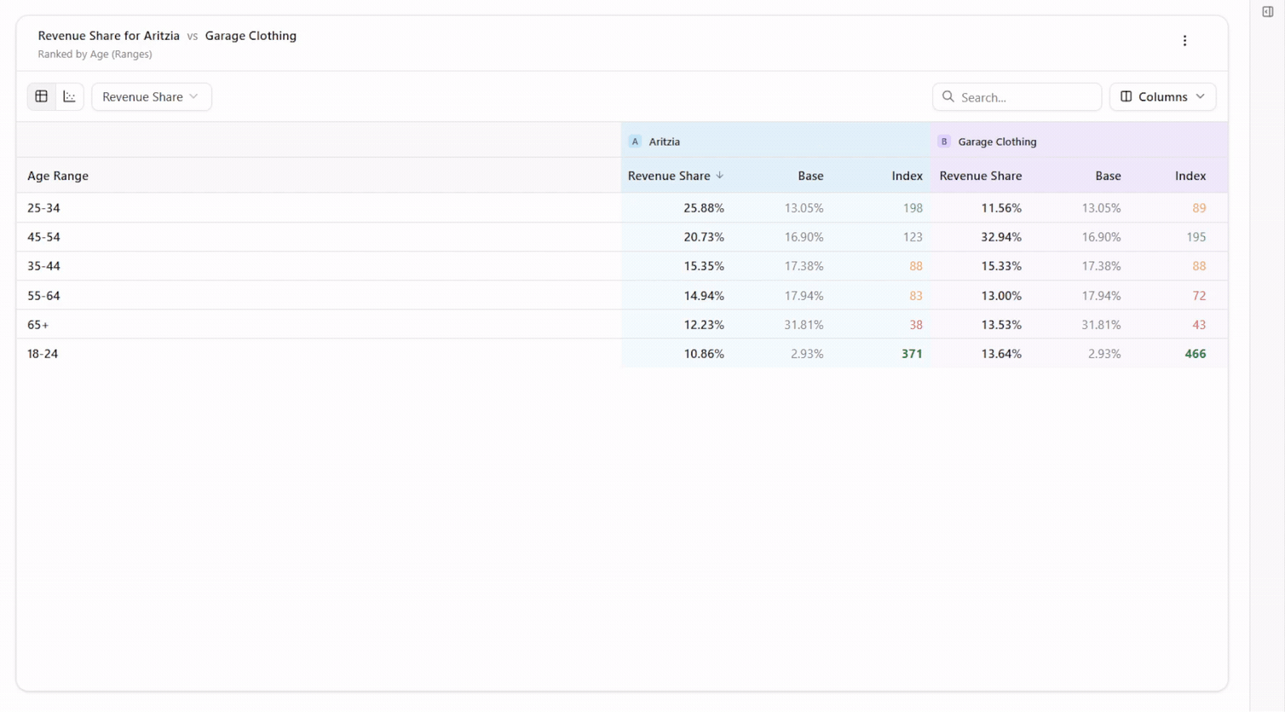Click Aritzia revenue share 15.35%

pos(704,266)
